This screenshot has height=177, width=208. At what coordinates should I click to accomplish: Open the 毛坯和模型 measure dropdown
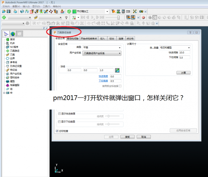(x=175, y=48)
